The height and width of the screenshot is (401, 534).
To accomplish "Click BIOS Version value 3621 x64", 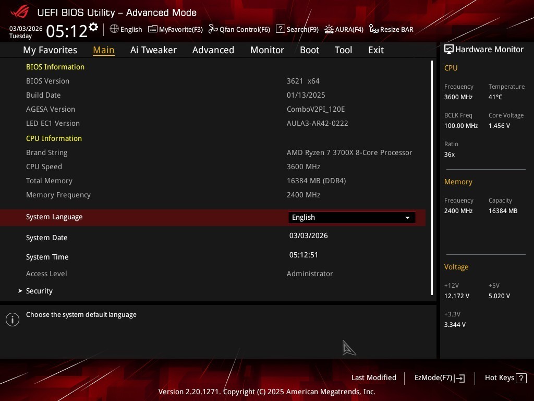I will tap(303, 81).
